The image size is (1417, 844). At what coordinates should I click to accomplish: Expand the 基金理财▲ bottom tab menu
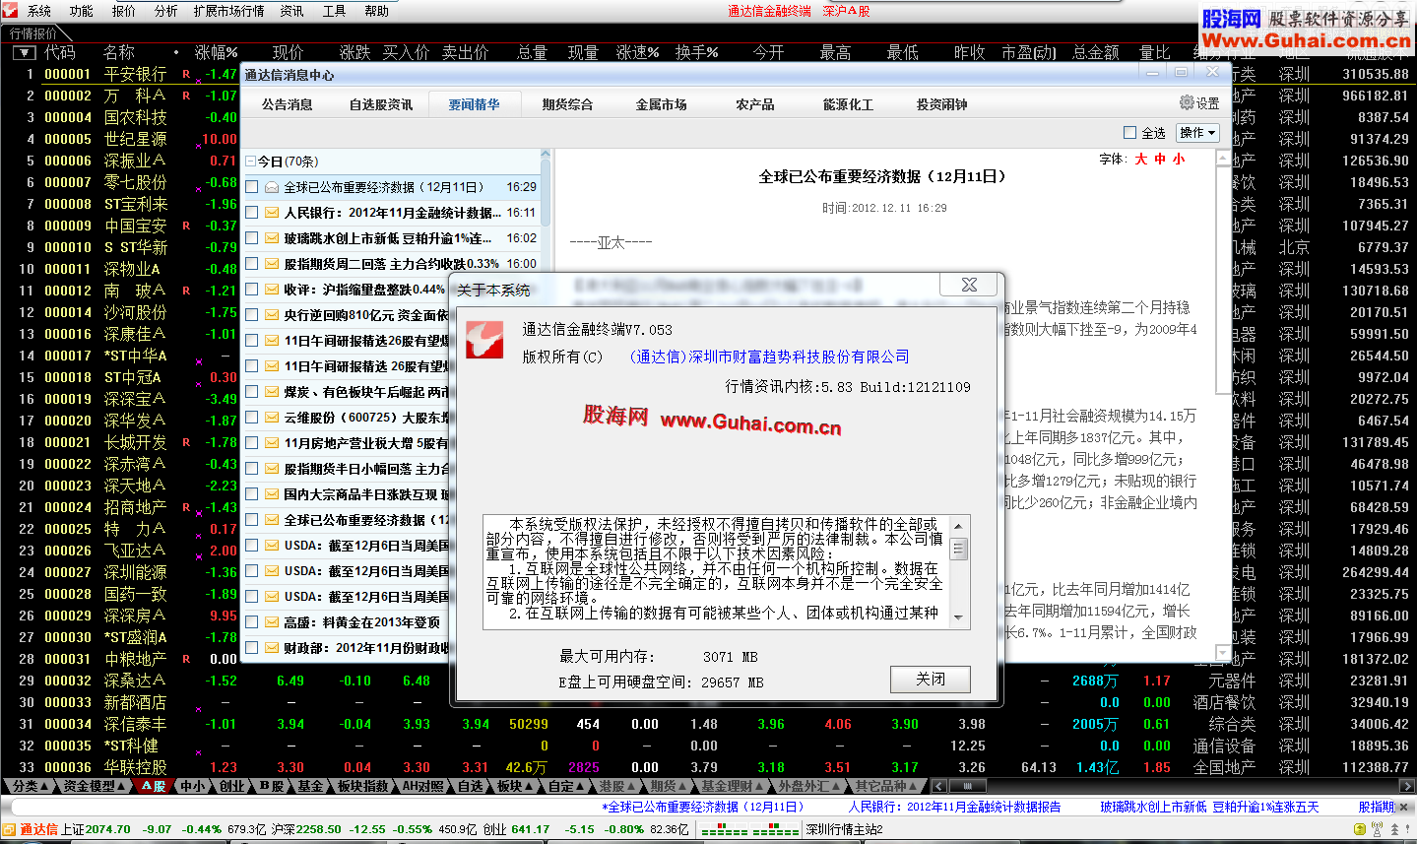click(x=733, y=786)
